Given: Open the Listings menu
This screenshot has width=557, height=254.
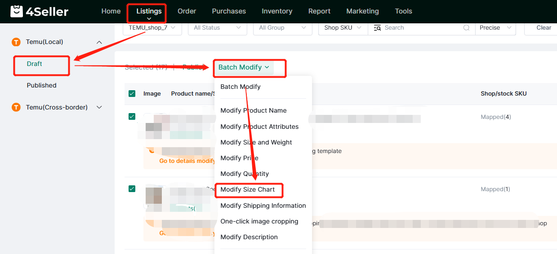Looking at the screenshot, I should pos(149,11).
